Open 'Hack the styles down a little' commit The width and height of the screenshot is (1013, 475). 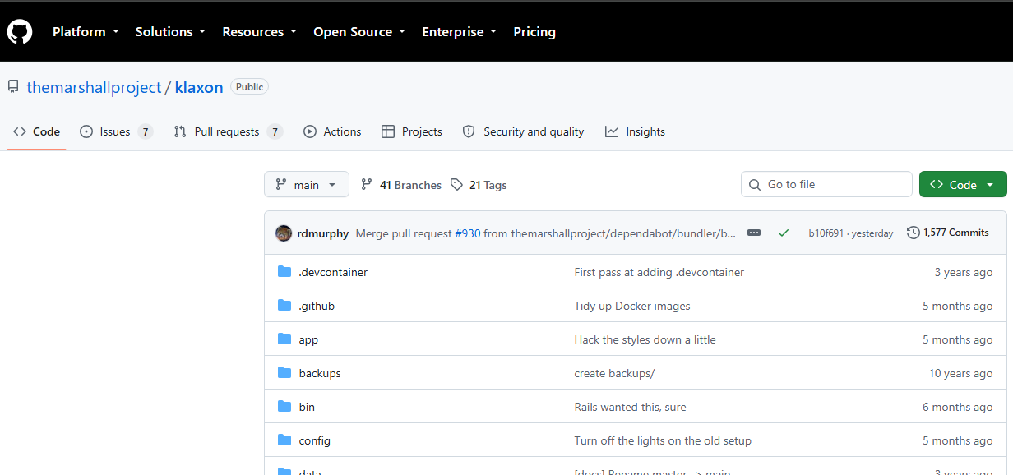[645, 339]
